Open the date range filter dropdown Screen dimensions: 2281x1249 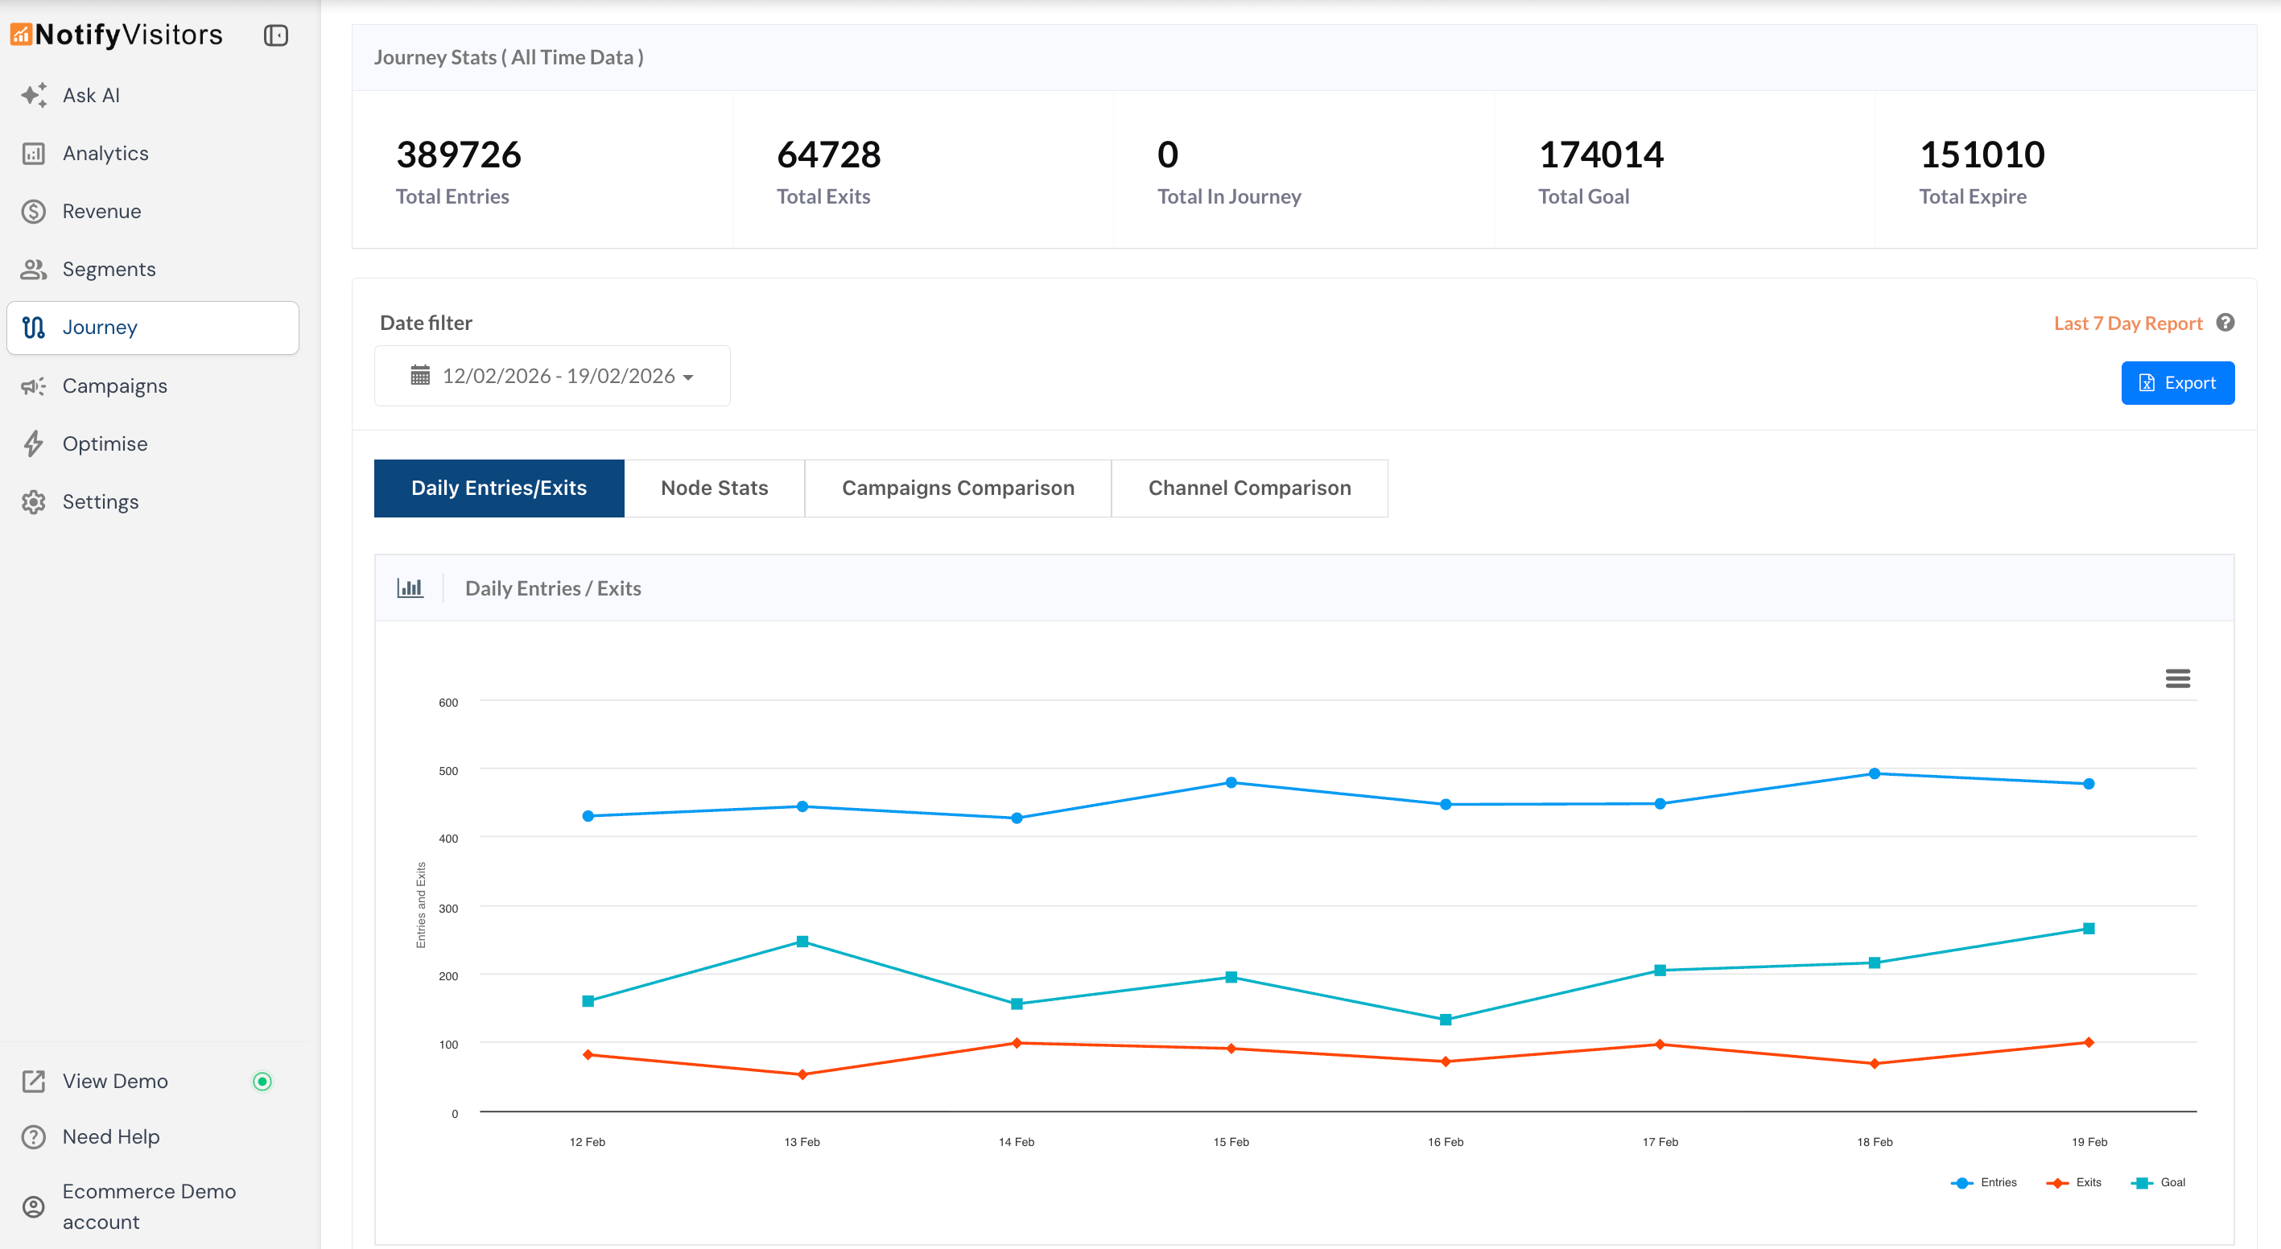(x=551, y=376)
